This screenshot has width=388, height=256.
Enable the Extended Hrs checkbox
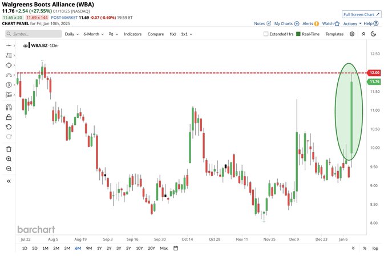coord(266,34)
